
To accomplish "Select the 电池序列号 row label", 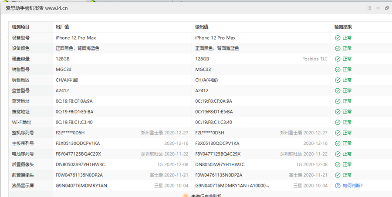I will 23,154.
